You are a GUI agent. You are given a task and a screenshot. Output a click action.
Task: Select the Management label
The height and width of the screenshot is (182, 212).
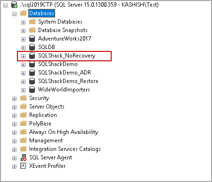[46, 141]
